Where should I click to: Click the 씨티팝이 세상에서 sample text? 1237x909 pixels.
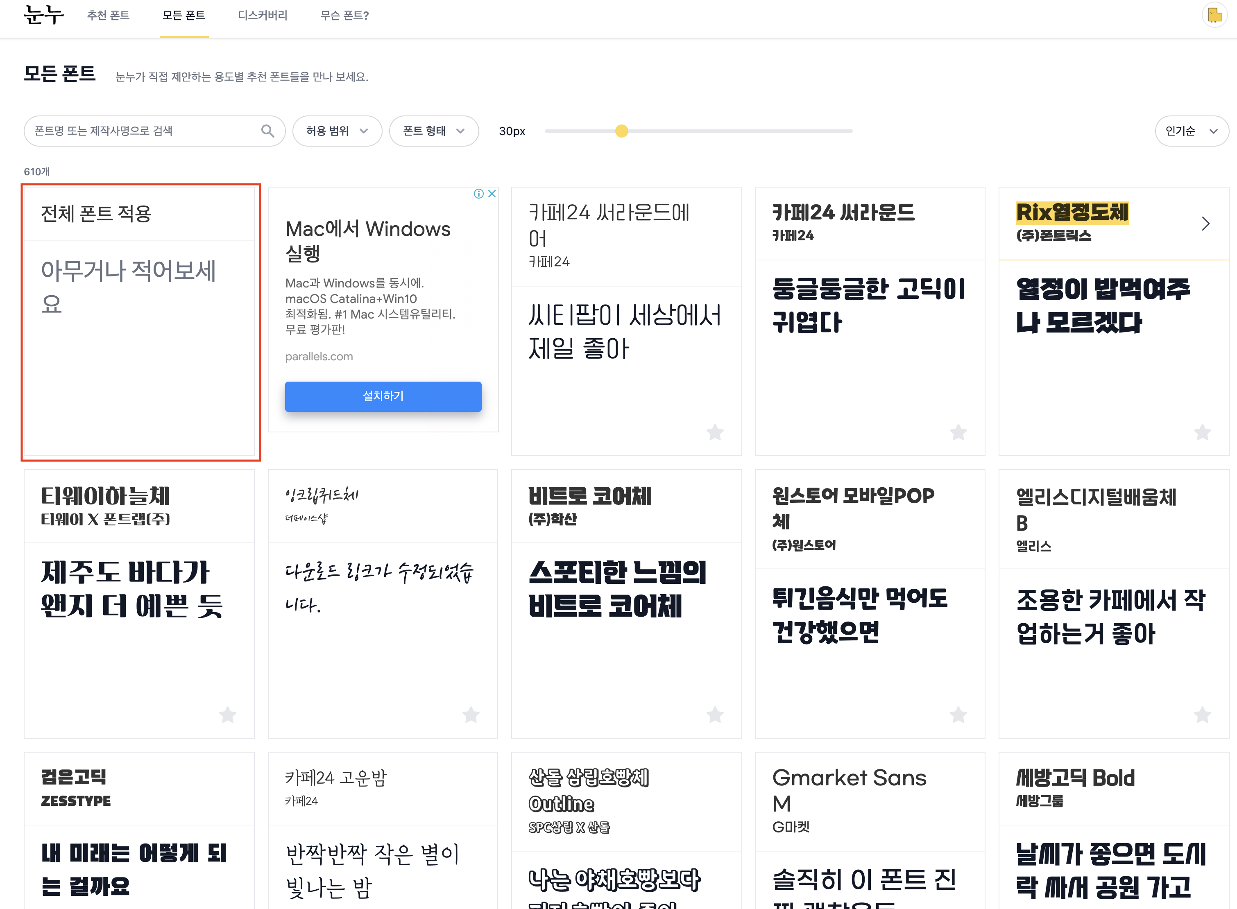point(625,332)
